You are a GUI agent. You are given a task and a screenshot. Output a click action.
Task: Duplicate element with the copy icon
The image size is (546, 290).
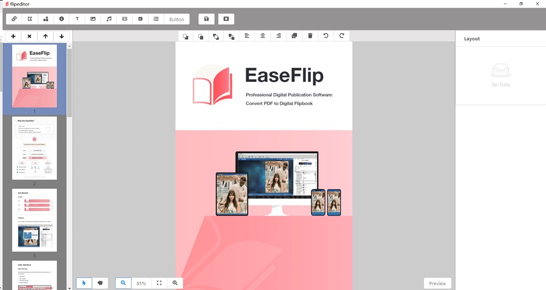pos(294,36)
